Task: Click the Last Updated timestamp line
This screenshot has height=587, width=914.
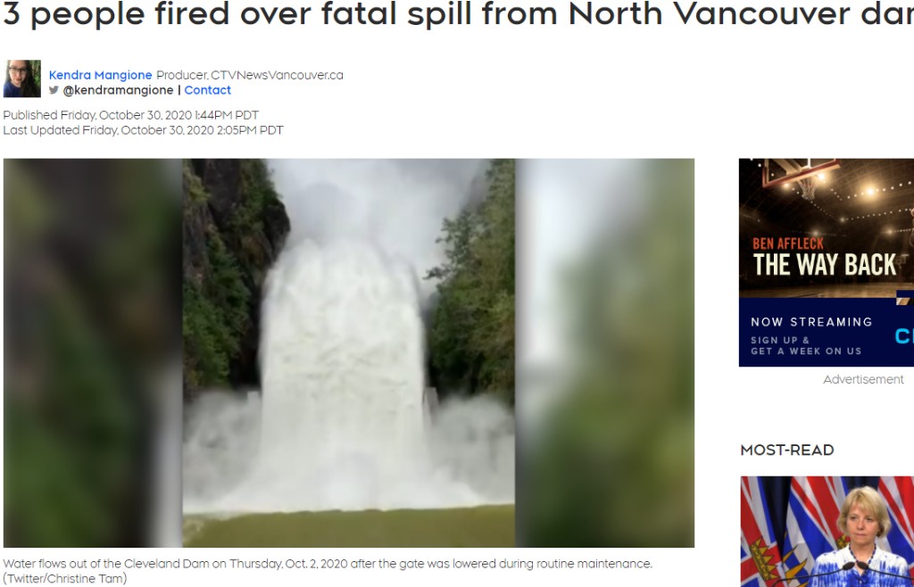Action: point(143,130)
